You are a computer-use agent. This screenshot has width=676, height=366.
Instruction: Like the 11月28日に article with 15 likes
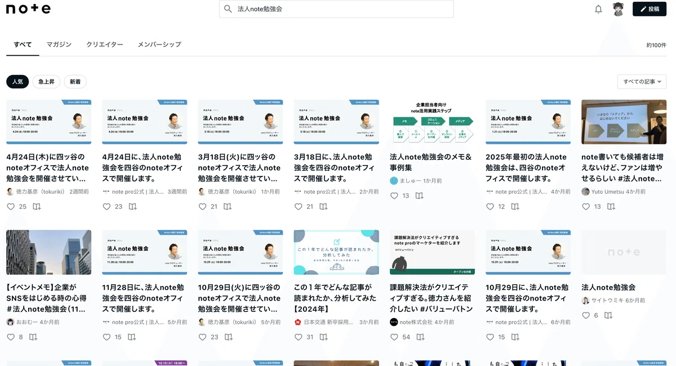point(106,337)
